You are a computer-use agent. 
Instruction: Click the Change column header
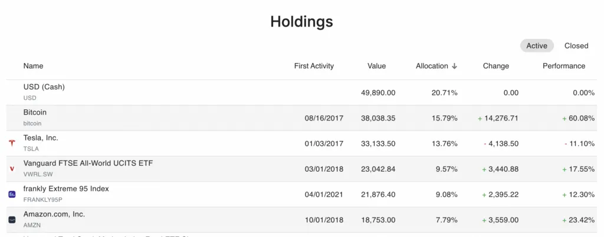tap(495, 66)
